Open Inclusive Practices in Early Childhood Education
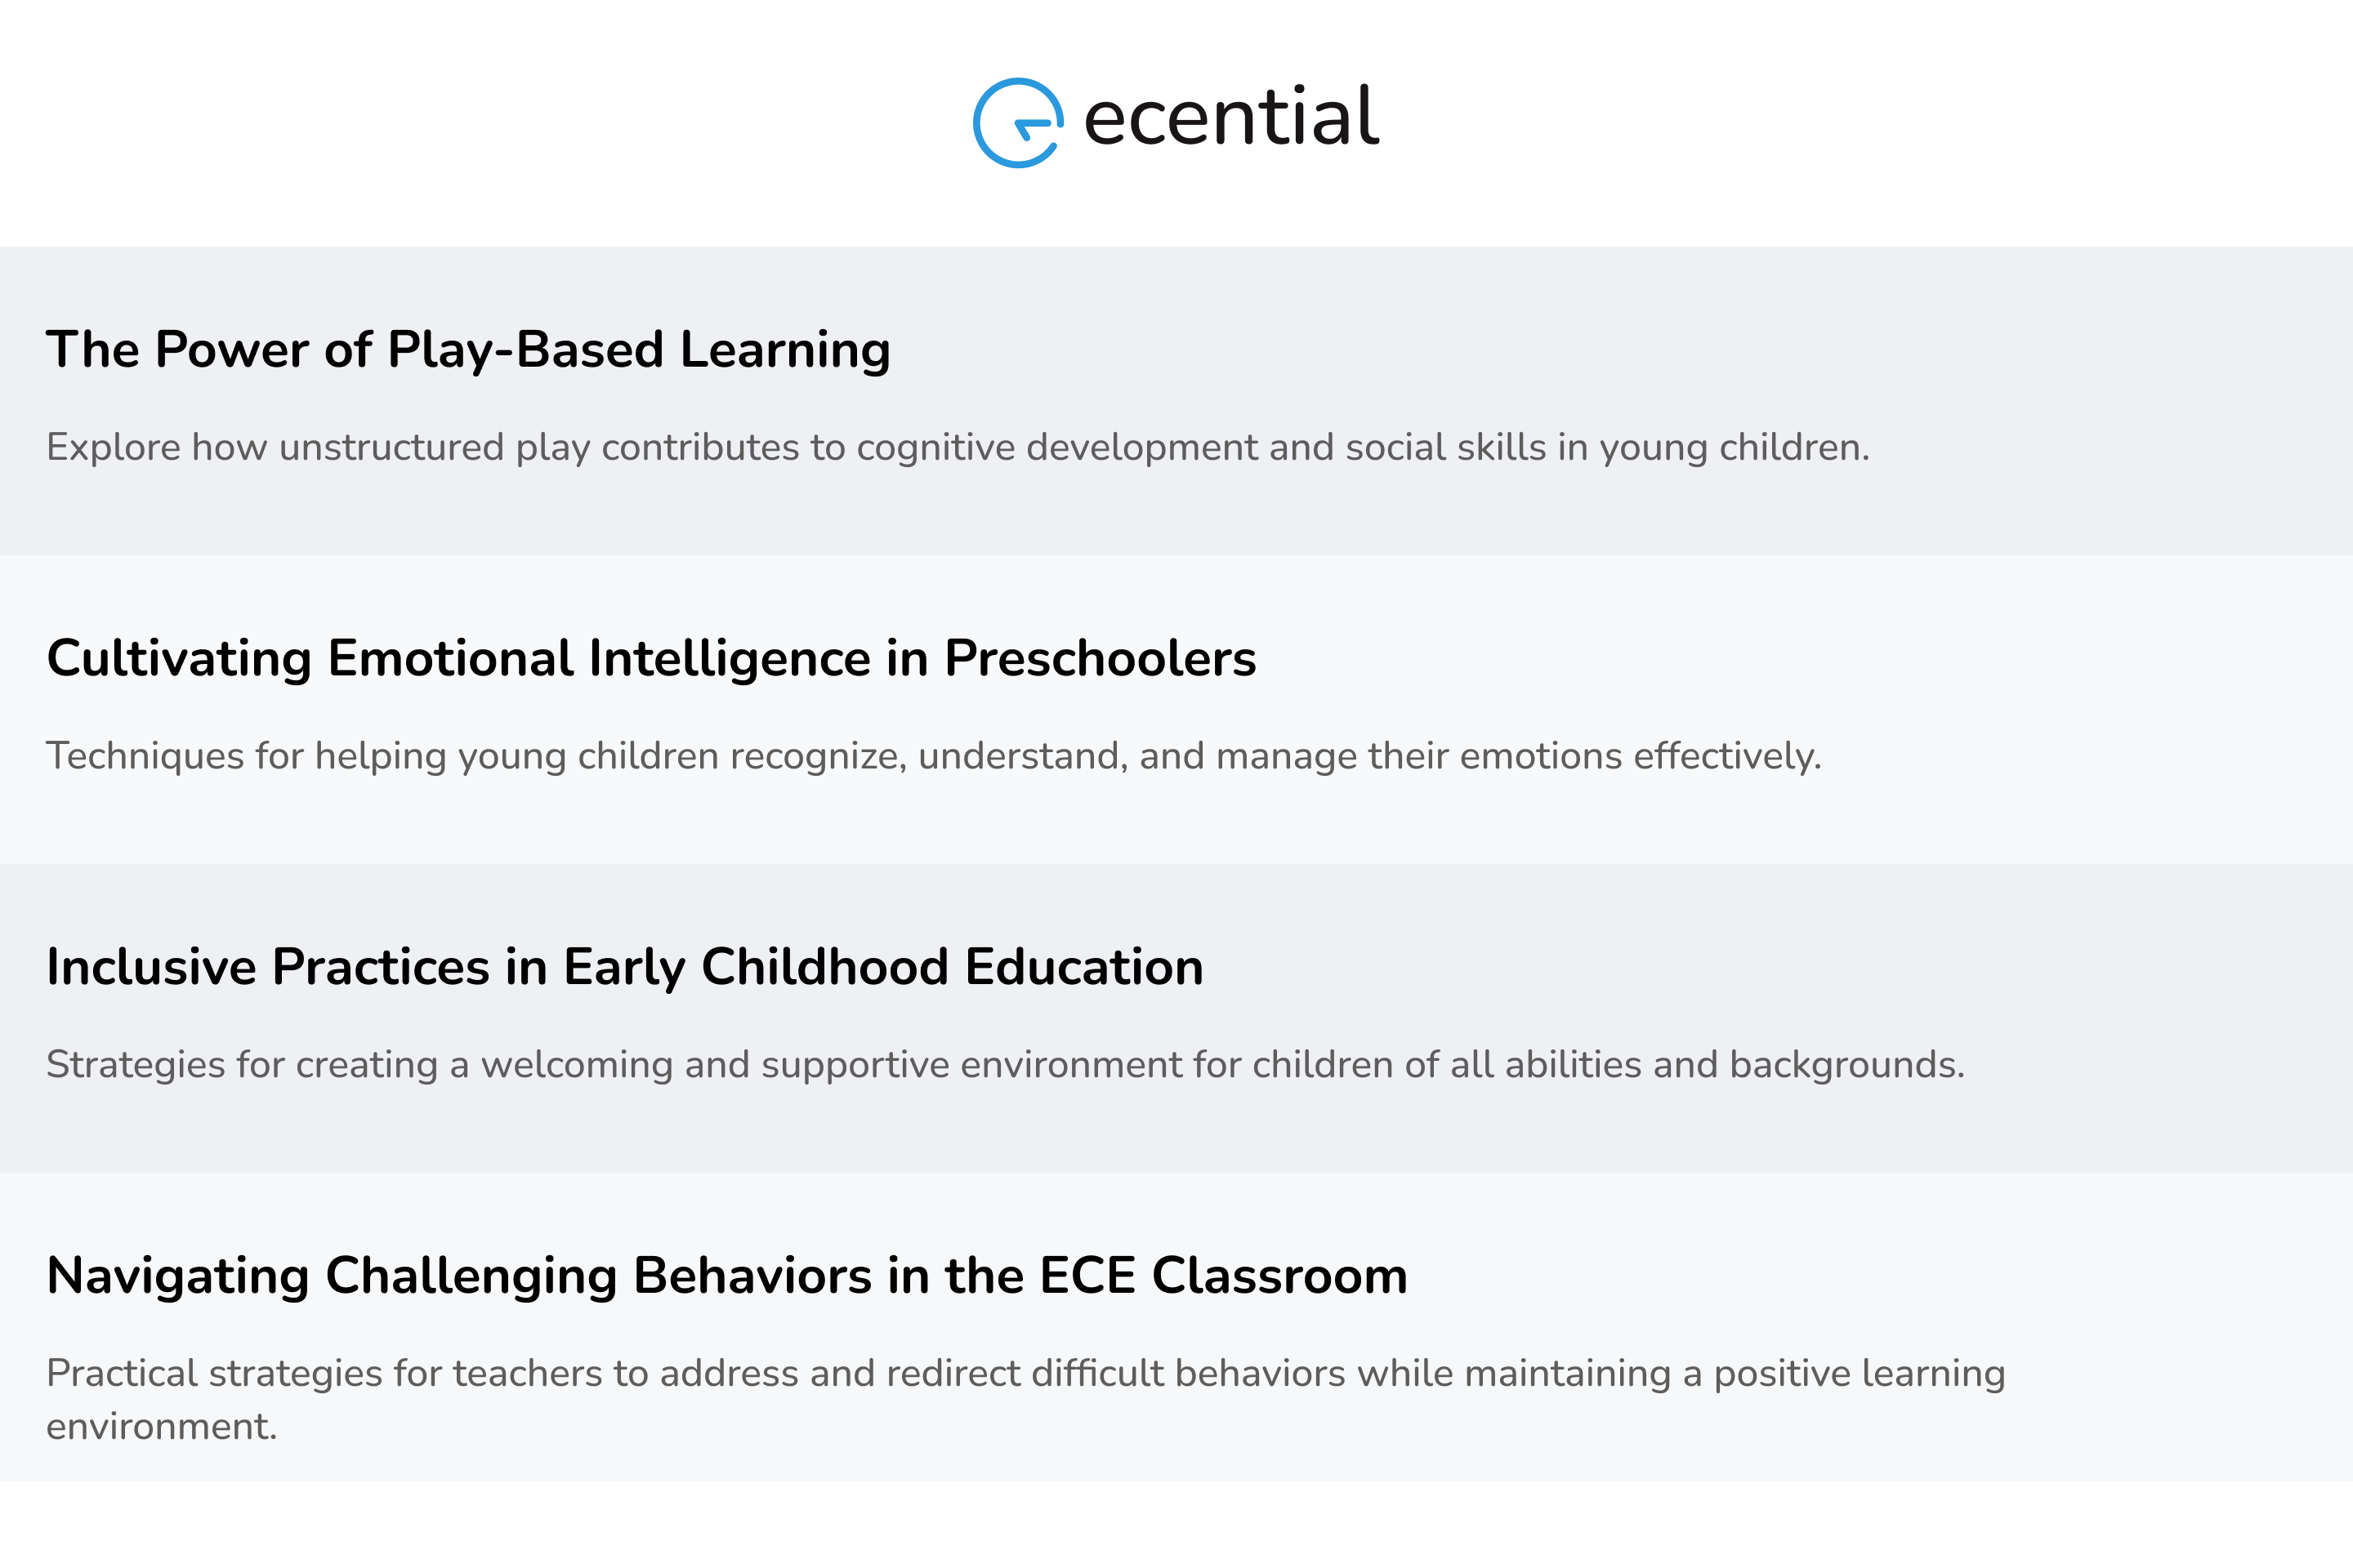This screenshot has height=1568, width=2353. tap(625, 968)
